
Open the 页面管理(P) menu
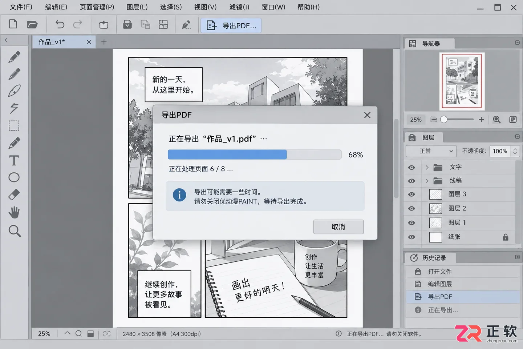tap(97, 7)
